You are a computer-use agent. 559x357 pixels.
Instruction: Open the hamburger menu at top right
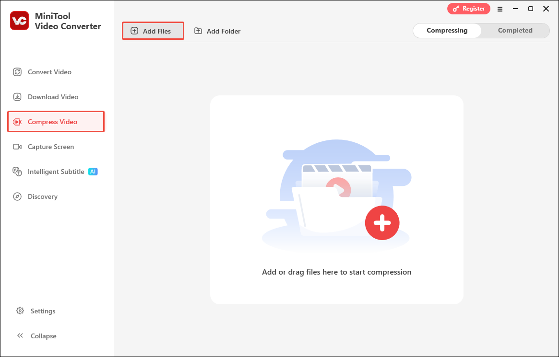pos(500,9)
